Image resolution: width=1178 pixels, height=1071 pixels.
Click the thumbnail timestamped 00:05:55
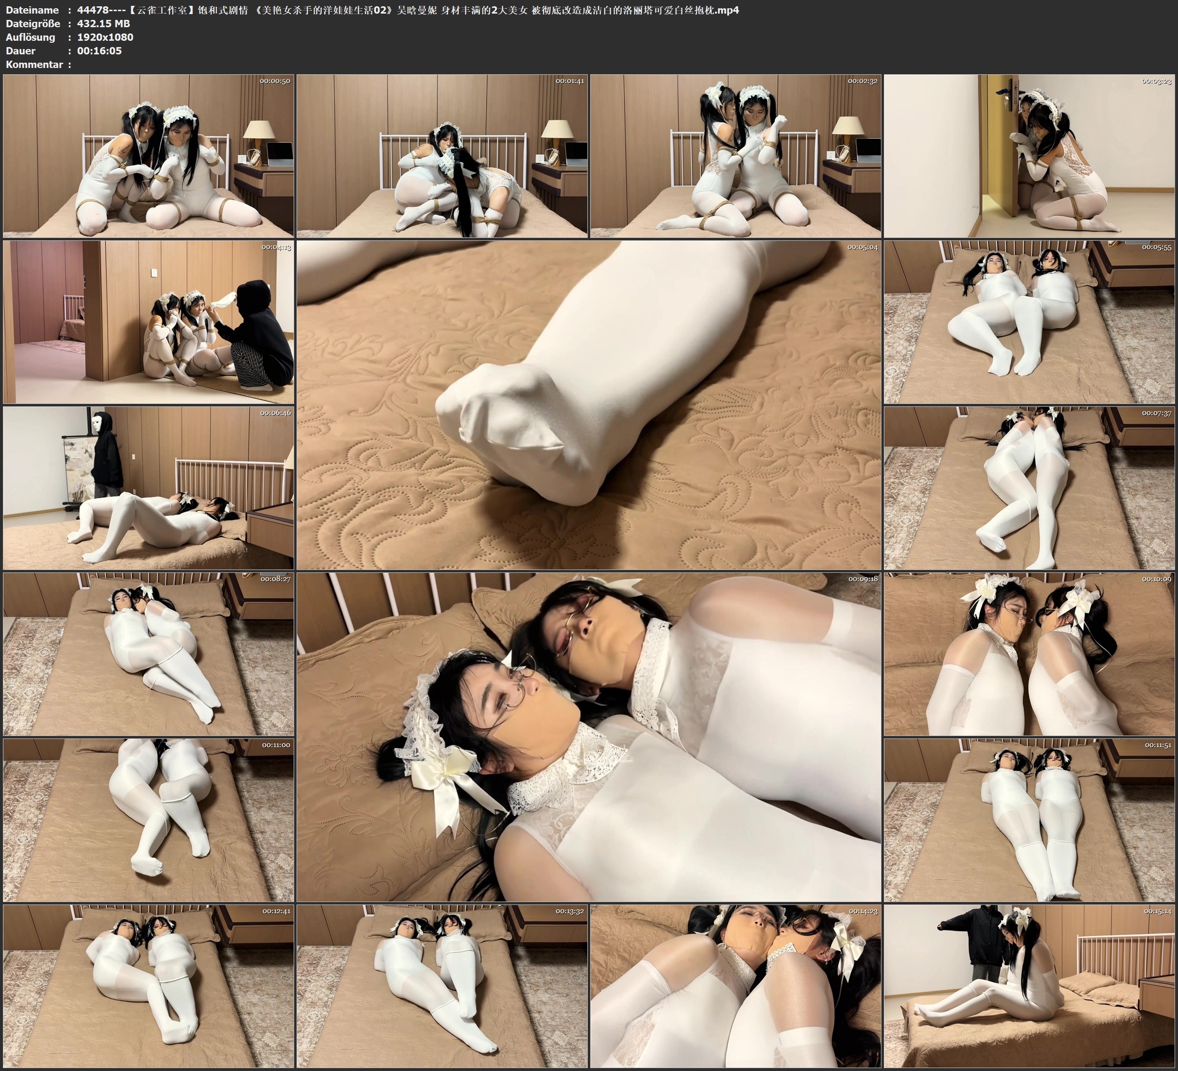pyautogui.click(x=1029, y=322)
